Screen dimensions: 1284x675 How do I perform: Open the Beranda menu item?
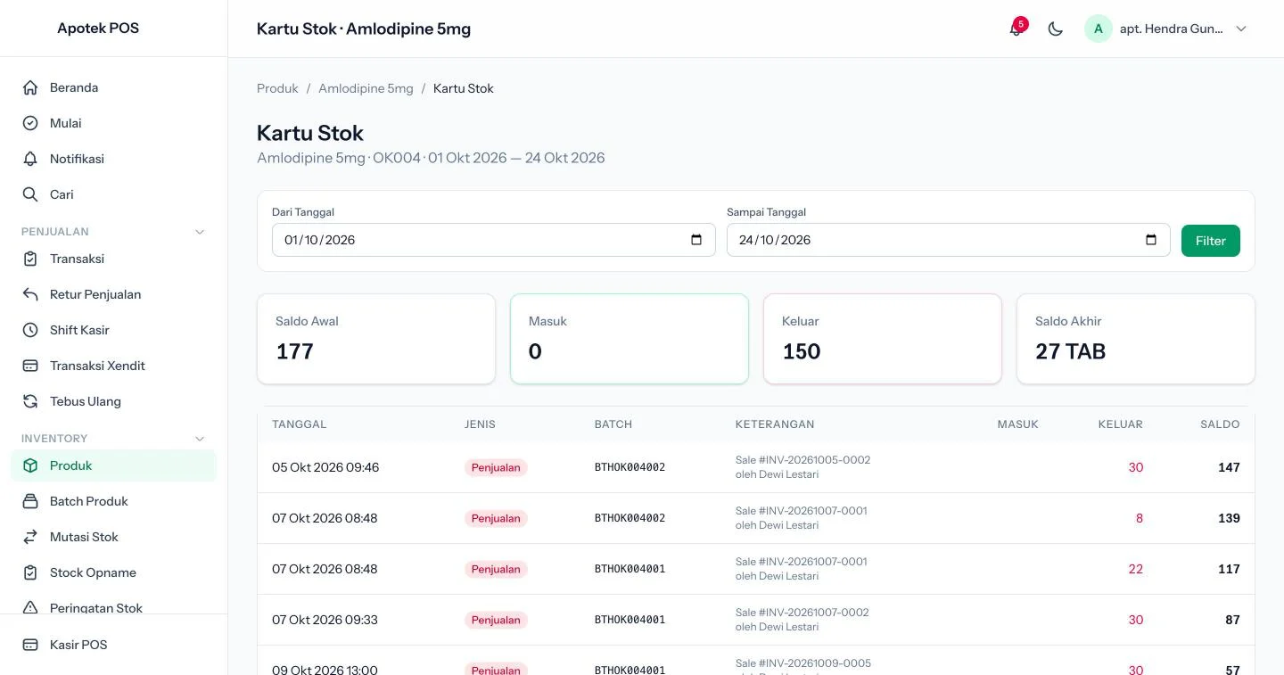[x=113, y=87]
